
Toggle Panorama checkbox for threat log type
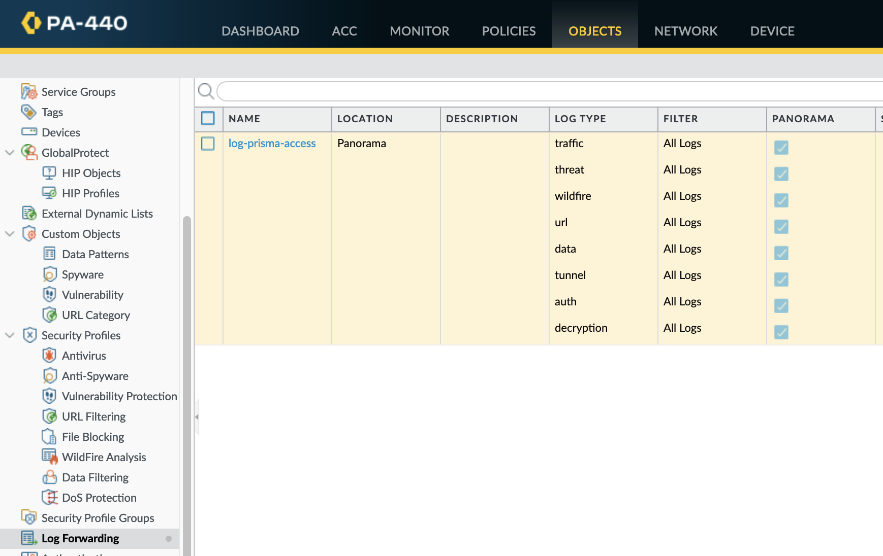coord(781,174)
